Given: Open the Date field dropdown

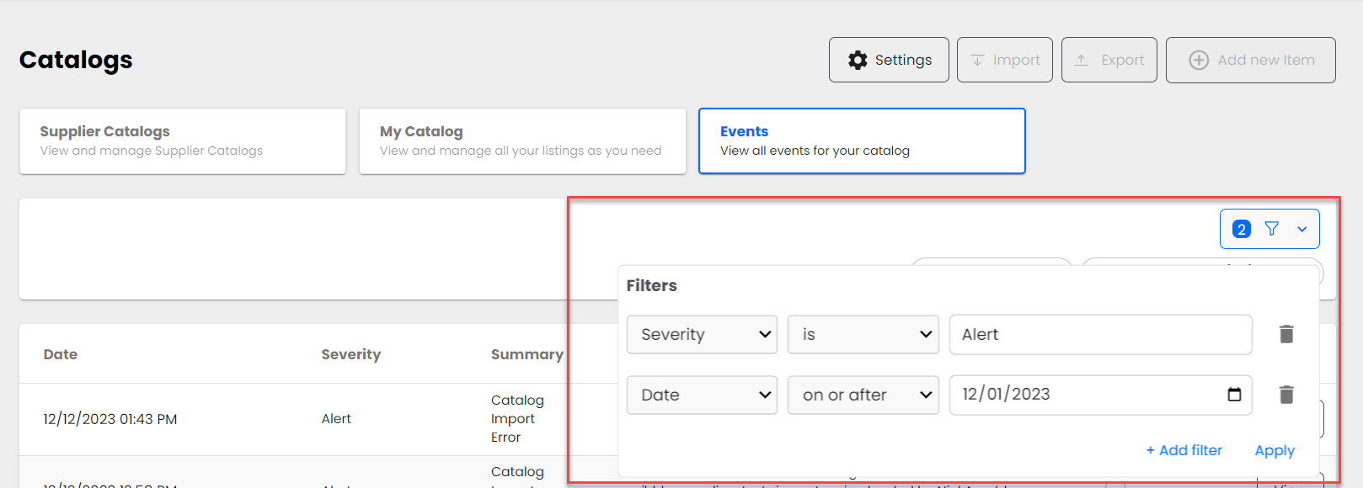Looking at the screenshot, I should point(702,395).
